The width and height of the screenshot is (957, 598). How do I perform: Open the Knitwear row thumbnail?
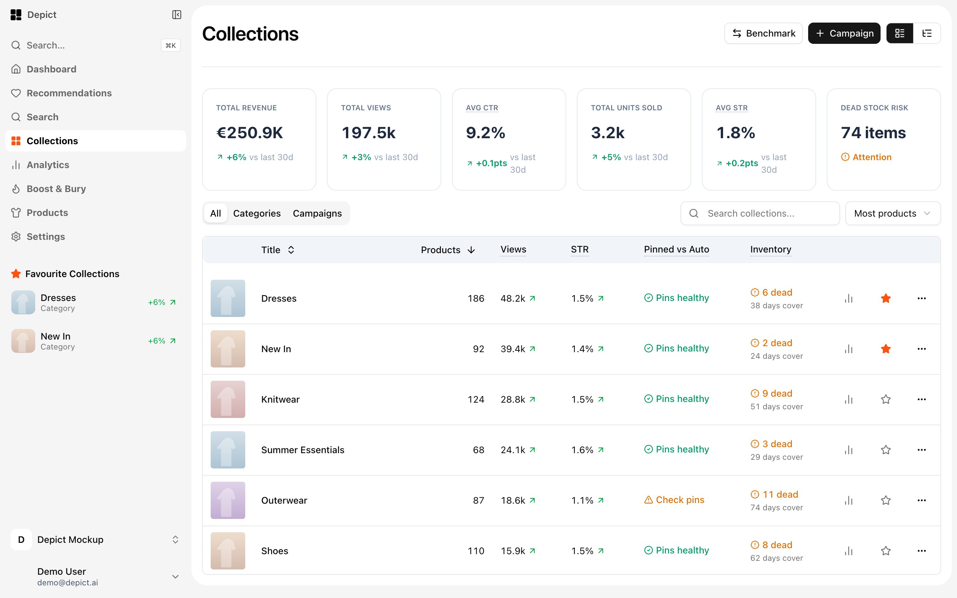click(x=228, y=399)
